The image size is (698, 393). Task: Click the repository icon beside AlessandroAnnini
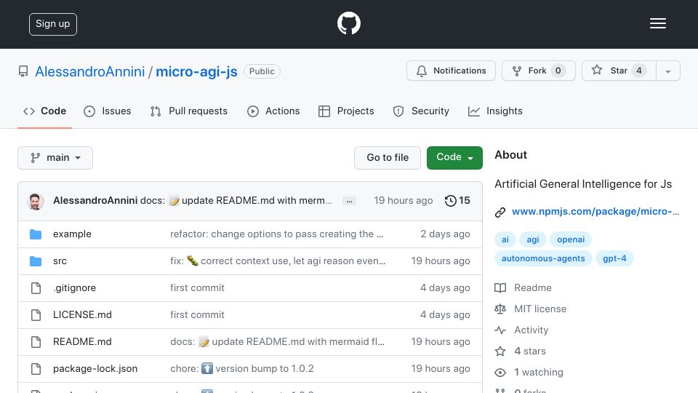click(23, 71)
